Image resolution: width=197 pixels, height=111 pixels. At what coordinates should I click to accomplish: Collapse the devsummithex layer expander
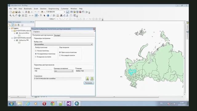click(x=15, y=33)
